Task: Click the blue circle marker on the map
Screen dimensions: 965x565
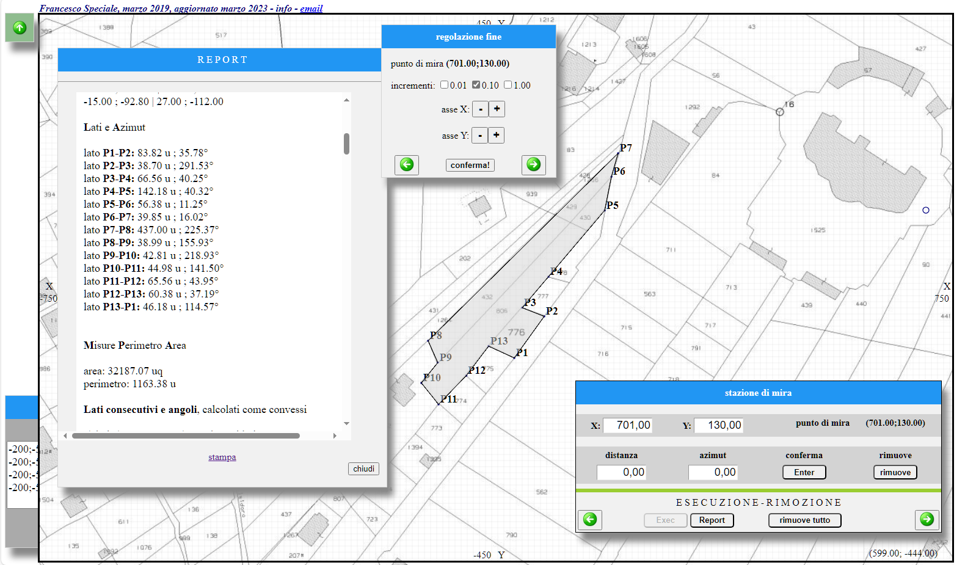Action: pyautogui.click(x=925, y=210)
